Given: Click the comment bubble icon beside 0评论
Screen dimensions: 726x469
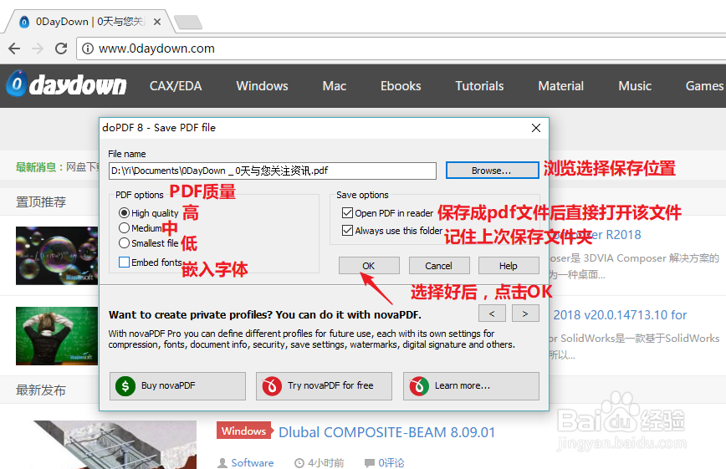Looking at the screenshot, I should [370, 462].
